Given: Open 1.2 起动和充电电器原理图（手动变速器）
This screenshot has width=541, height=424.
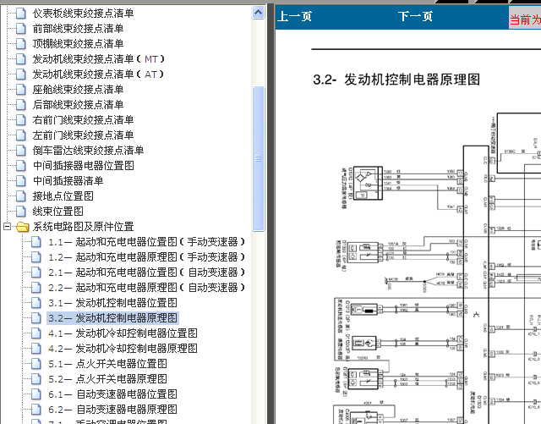Looking at the screenshot, I should (146, 257).
